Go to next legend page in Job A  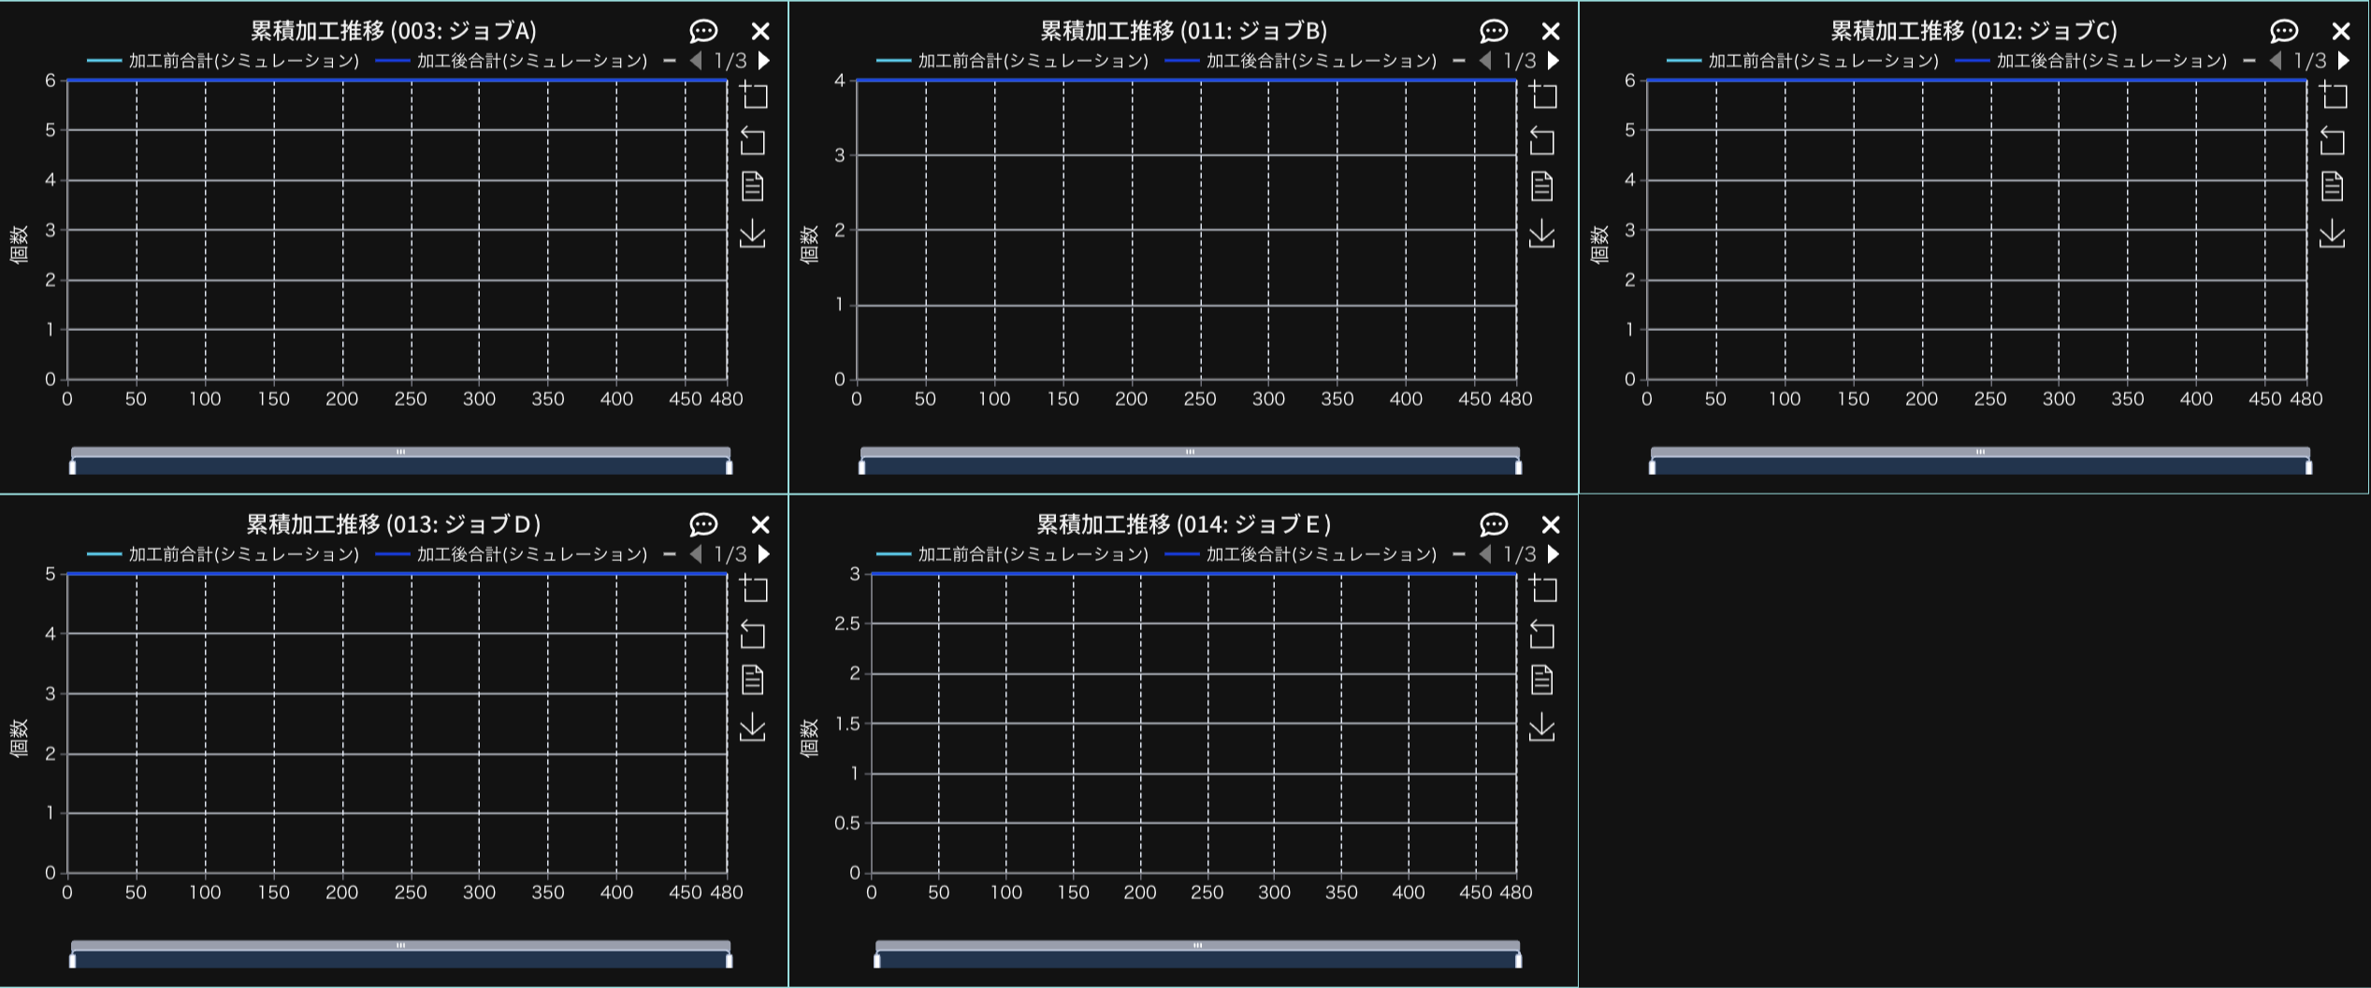click(x=764, y=61)
